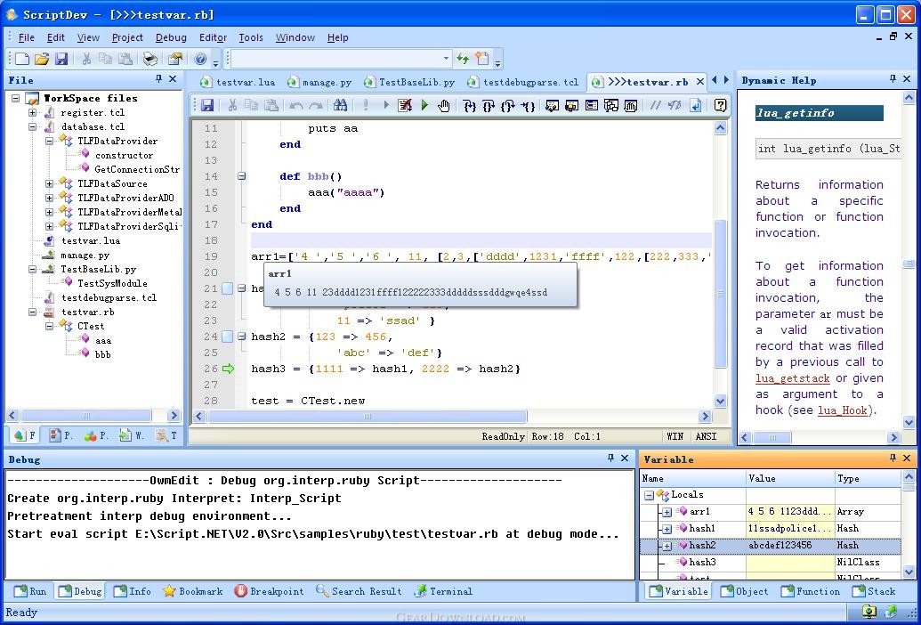
Task: Open the Breakpoint output tab
Action: pyautogui.click(x=269, y=591)
